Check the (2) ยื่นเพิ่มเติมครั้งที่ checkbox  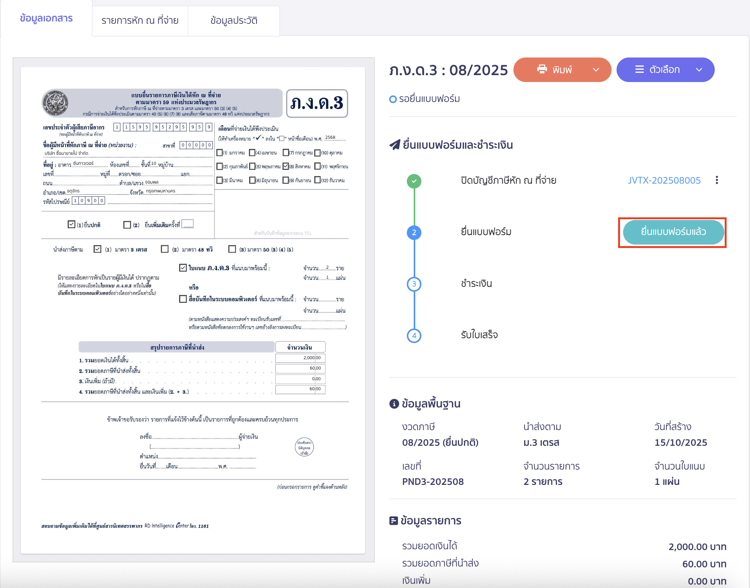point(127,225)
